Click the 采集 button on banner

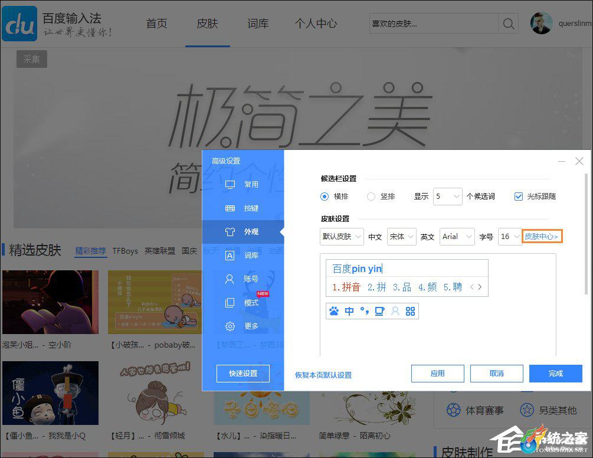32,59
